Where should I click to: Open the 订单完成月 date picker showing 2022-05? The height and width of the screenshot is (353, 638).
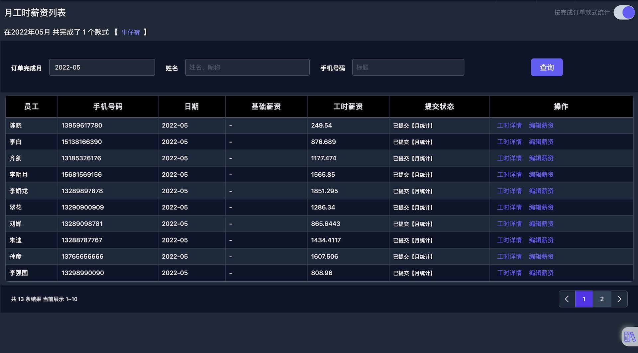click(x=102, y=67)
